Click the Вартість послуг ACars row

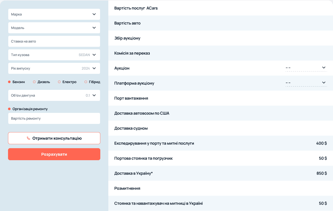(x=136, y=8)
